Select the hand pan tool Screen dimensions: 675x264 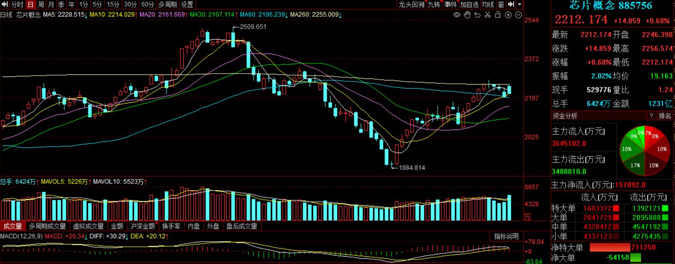pyautogui.click(x=467, y=15)
